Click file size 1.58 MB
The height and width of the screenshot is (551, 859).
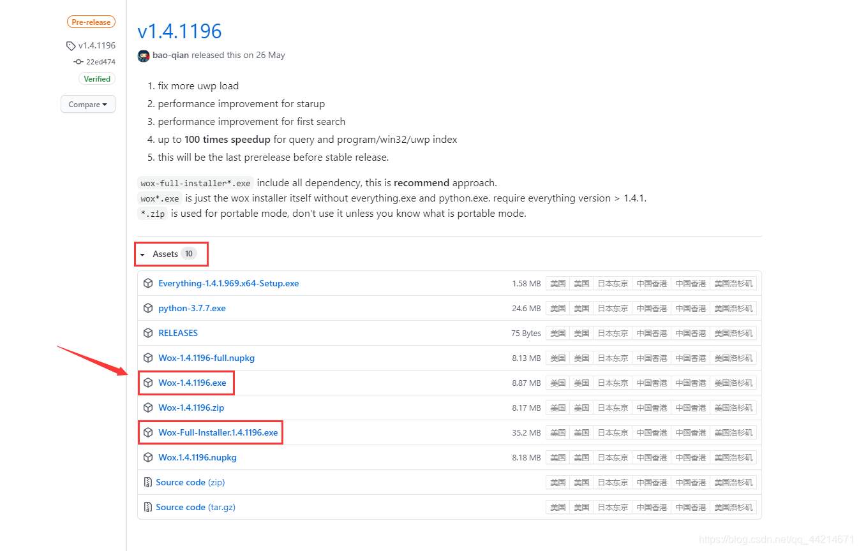point(527,283)
